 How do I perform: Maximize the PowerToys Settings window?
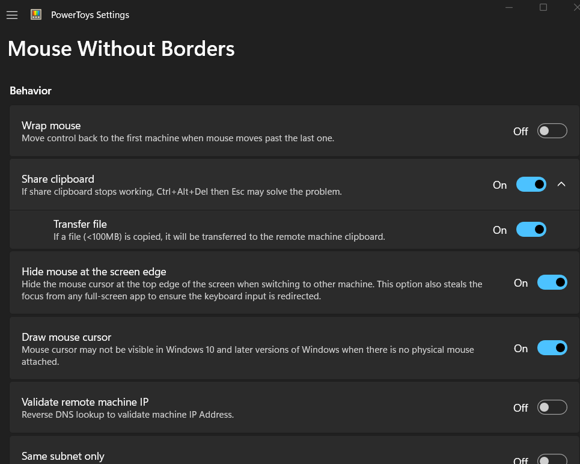[543, 7]
